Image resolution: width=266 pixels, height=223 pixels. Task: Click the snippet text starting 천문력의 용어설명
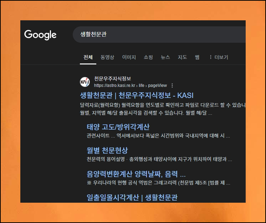tap(159, 159)
